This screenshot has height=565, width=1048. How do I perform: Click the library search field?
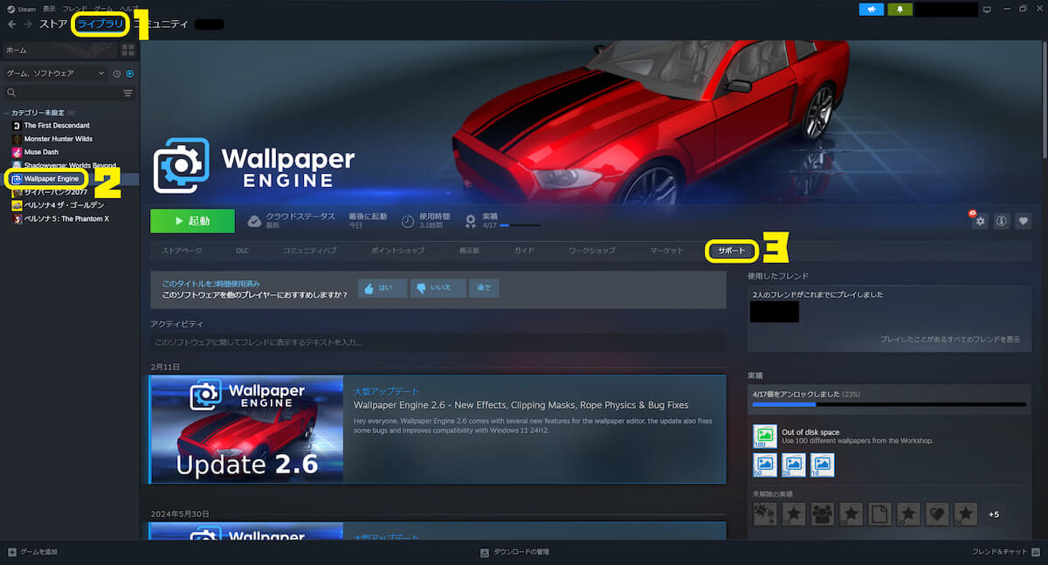[61, 93]
